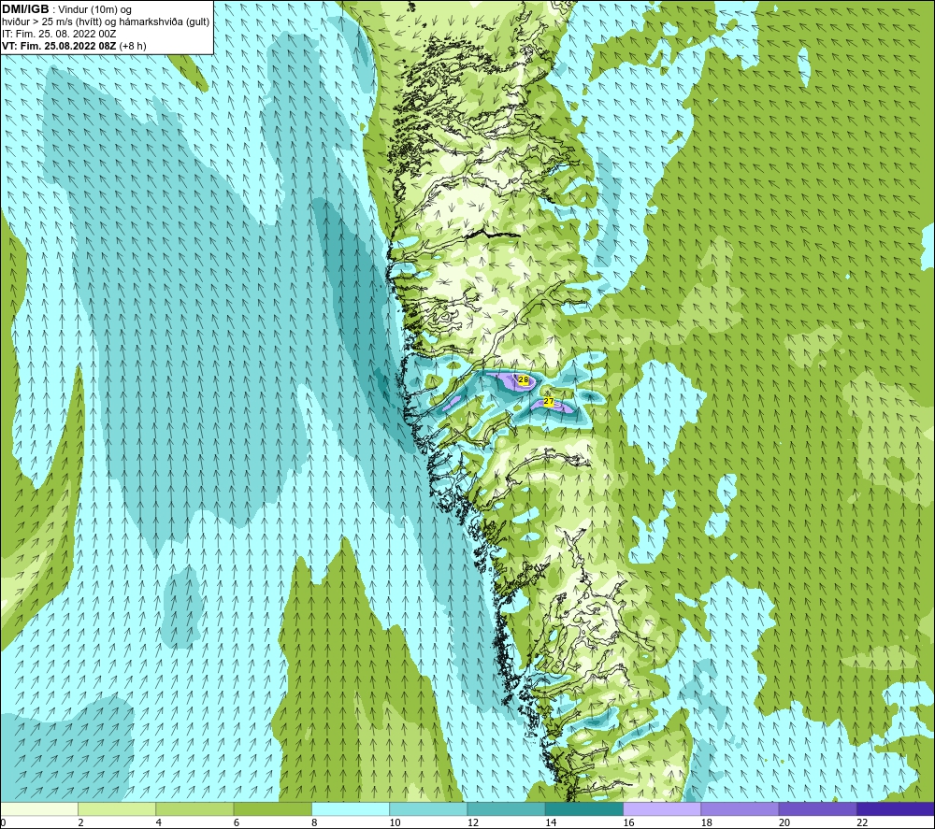Click the yellow 28 gust marker
The height and width of the screenshot is (829, 935).
coord(524,379)
